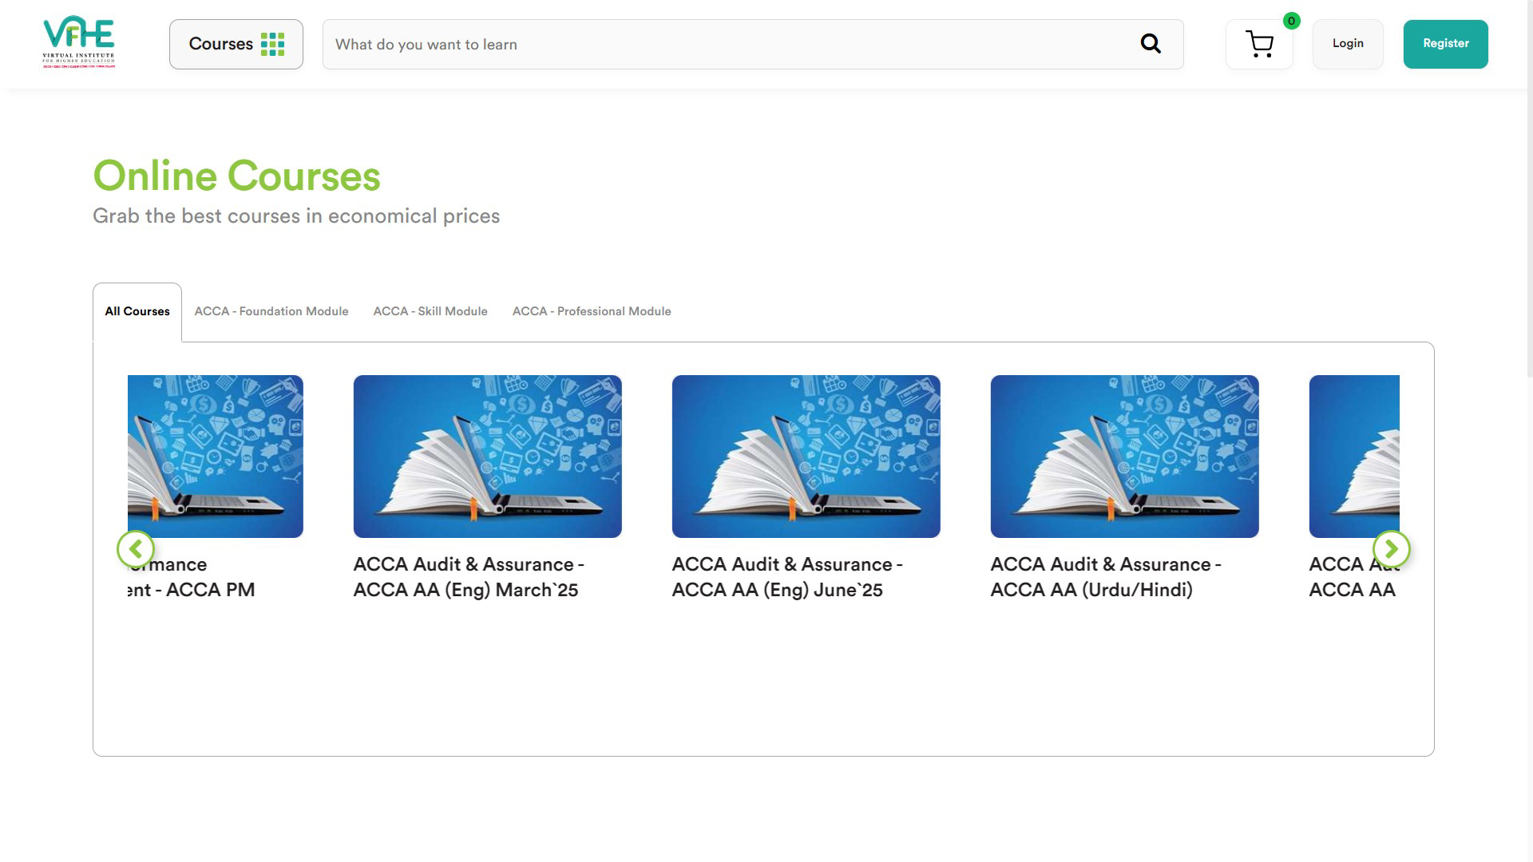Click the 'ACCA AA (Eng) June`25' course title
Viewport: 1533px width, 862px height.
point(787,577)
